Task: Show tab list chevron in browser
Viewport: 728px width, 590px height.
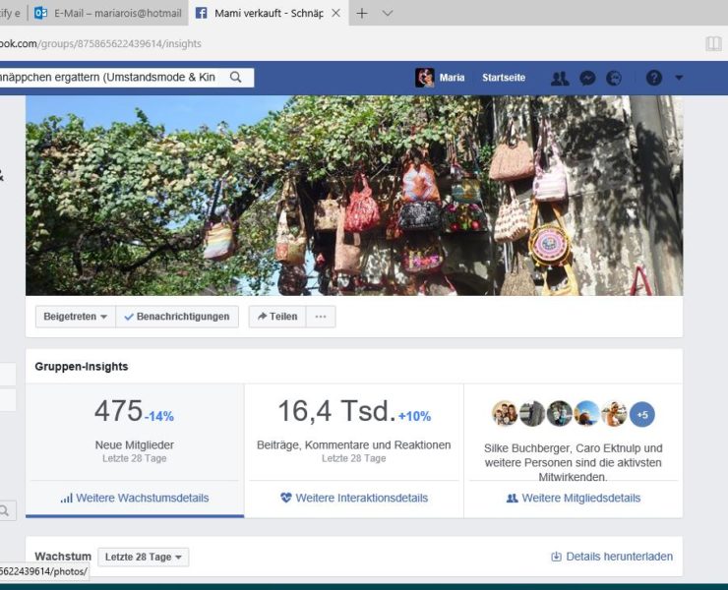Action: pos(388,14)
